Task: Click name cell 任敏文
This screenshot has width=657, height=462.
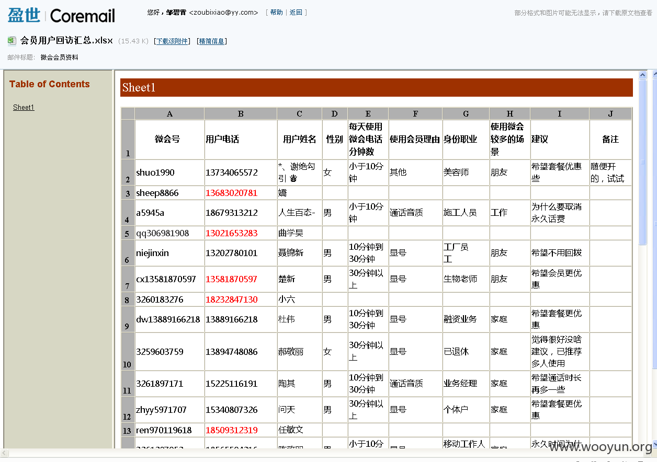Action: 300,430
